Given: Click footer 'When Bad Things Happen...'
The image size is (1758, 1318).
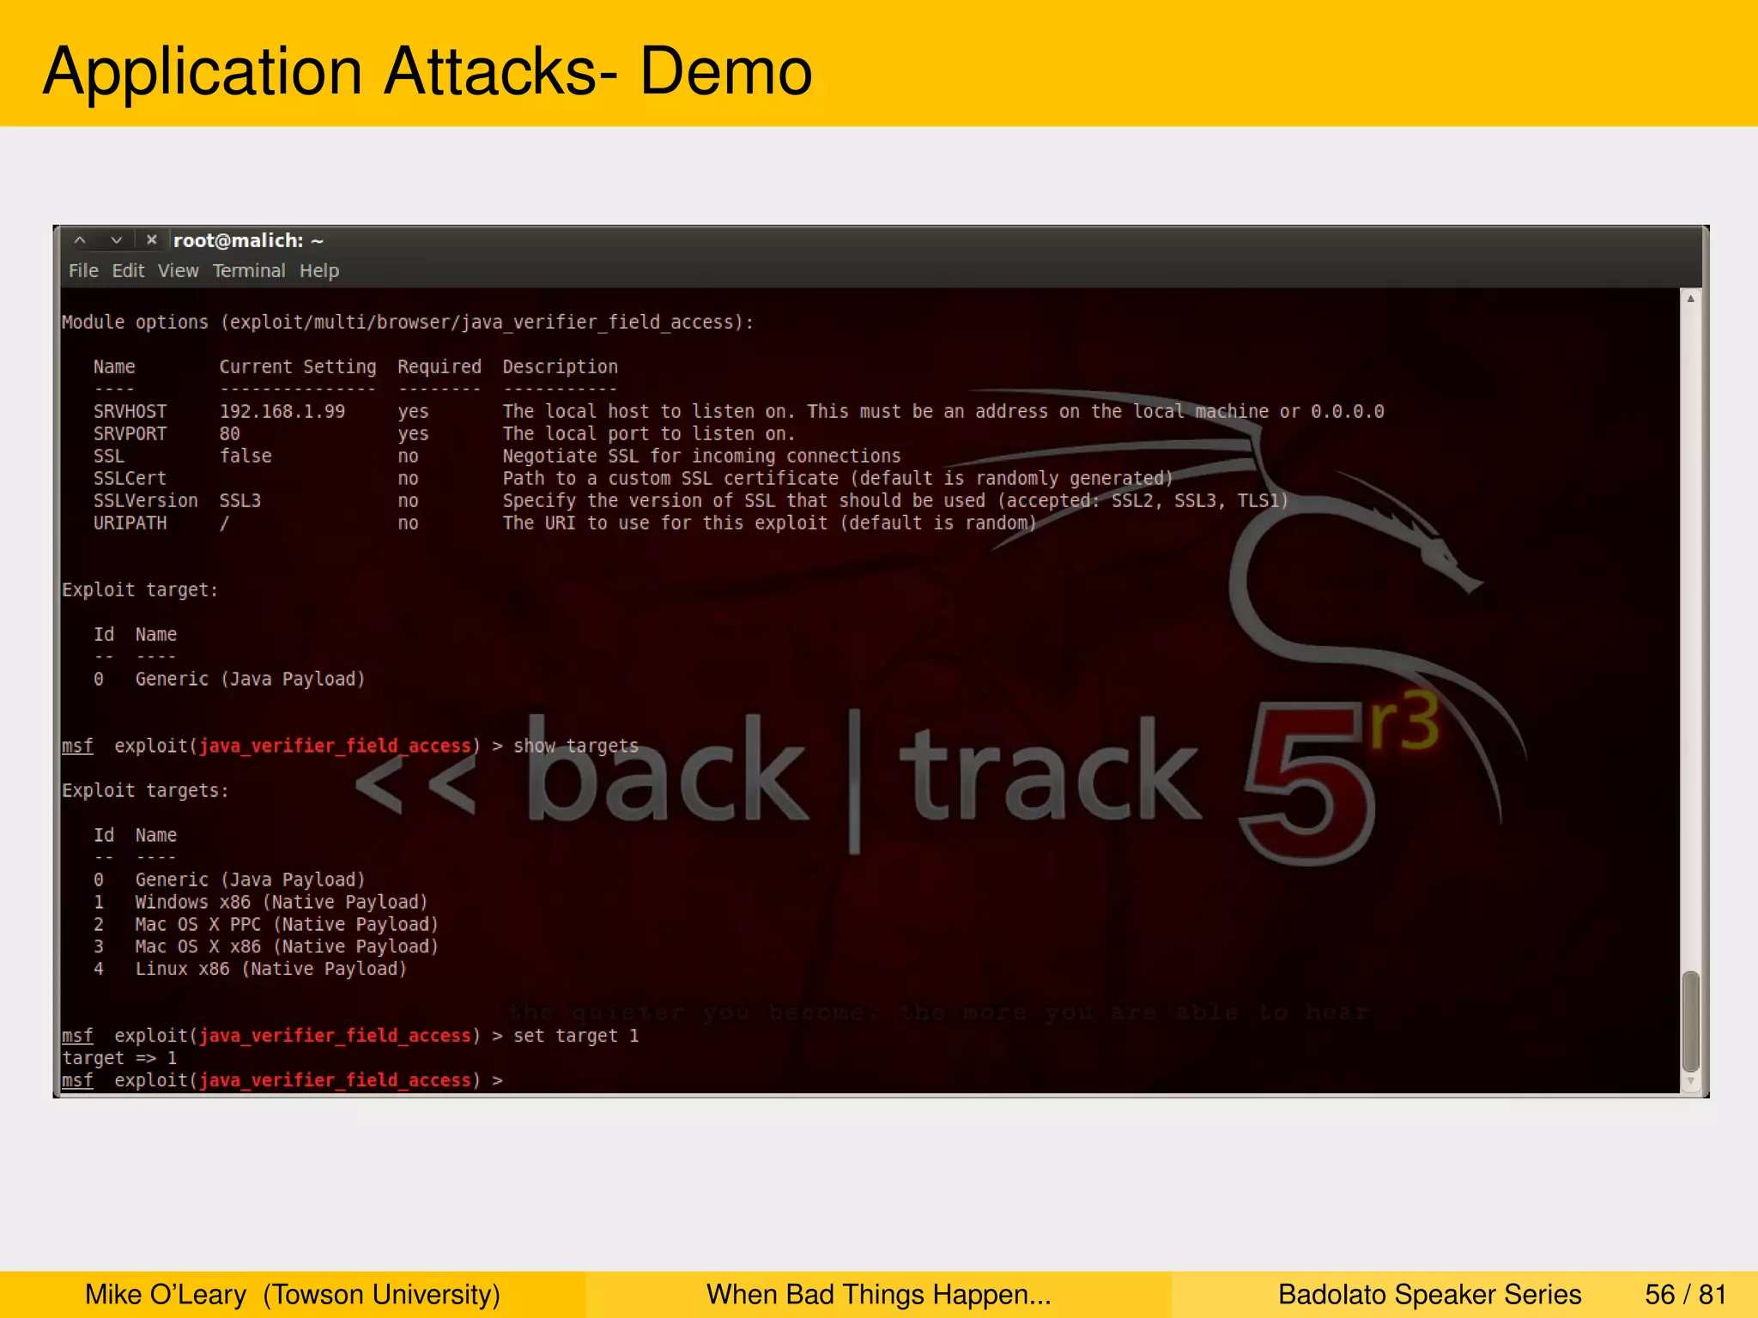Looking at the screenshot, I should tap(879, 1295).
